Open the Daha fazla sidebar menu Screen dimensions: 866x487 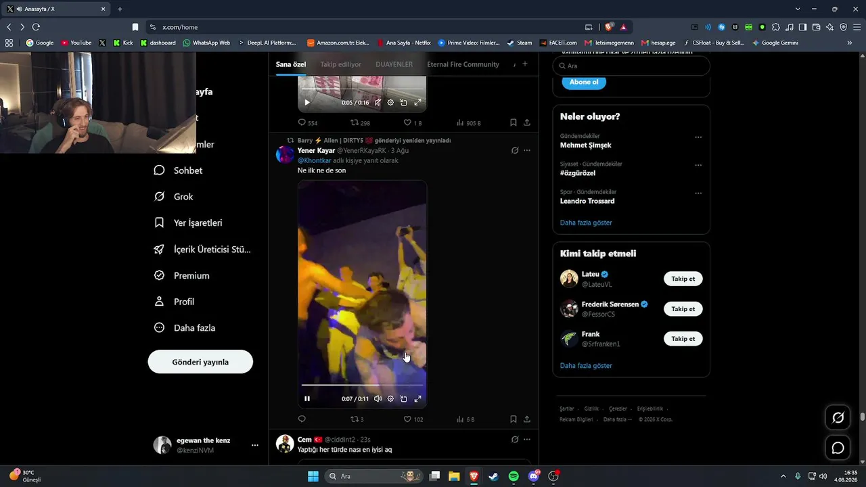point(185,328)
